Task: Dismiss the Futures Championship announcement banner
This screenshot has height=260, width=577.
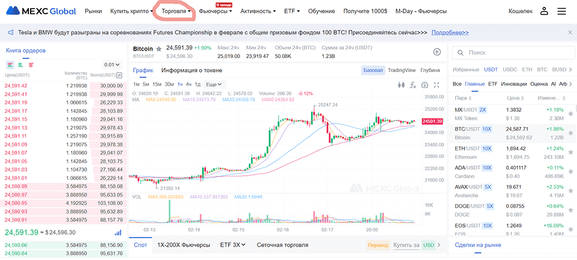Action: click(570, 32)
